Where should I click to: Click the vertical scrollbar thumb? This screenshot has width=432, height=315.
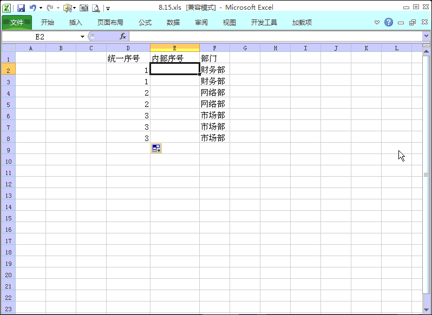426,175
